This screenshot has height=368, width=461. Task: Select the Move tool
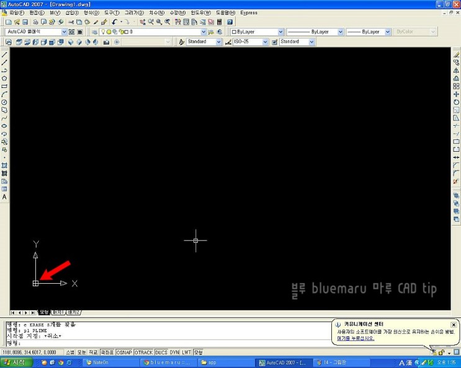[x=456, y=94]
